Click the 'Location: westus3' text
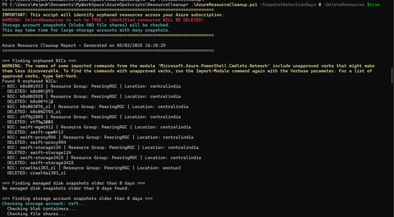This screenshot has width=394, height=217. coord(159,168)
